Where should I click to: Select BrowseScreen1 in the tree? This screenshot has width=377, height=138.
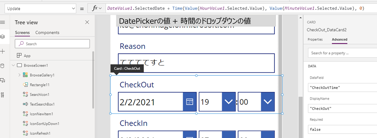[x=36, y=65]
